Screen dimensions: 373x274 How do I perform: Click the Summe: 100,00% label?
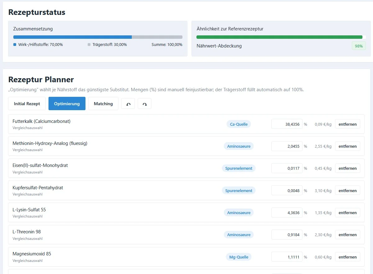(167, 44)
